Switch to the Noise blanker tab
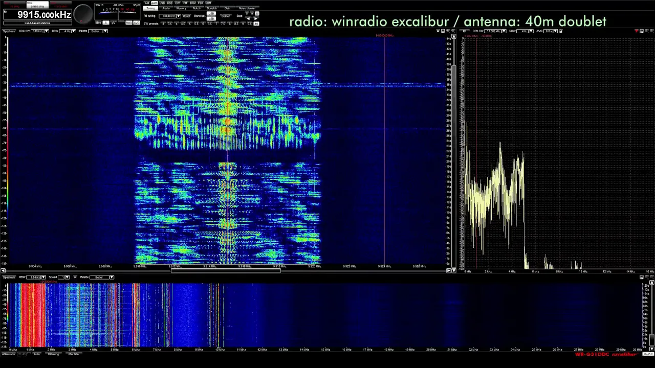Image resolution: width=655 pixels, height=368 pixels. tap(247, 8)
